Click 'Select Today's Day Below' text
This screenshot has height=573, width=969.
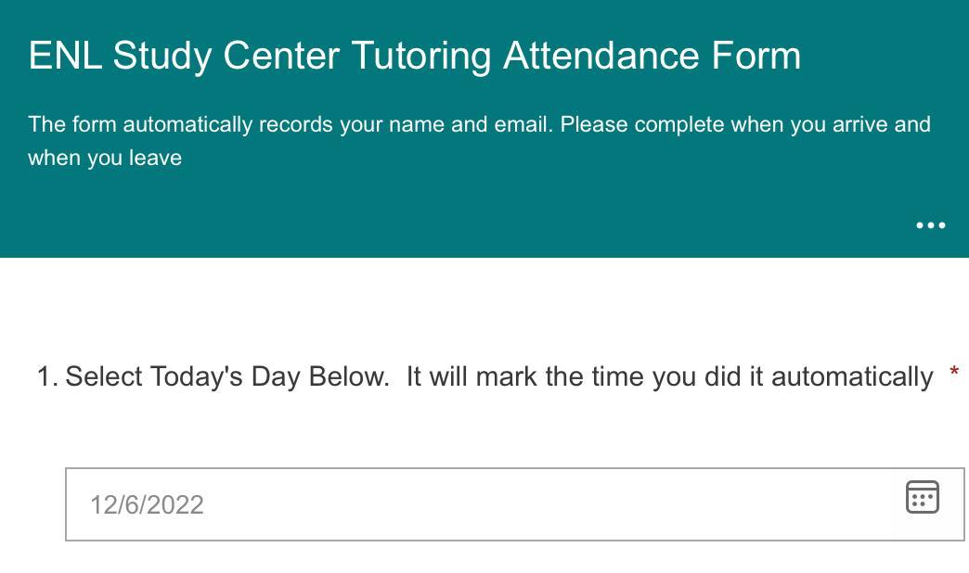click(x=227, y=376)
